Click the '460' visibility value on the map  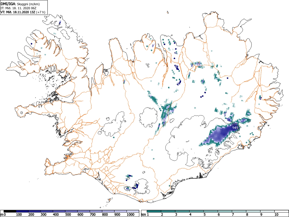pos(199,65)
